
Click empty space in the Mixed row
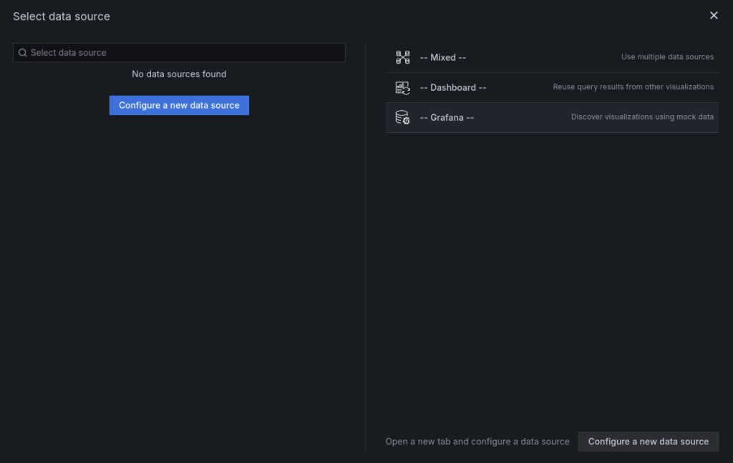point(537,57)
